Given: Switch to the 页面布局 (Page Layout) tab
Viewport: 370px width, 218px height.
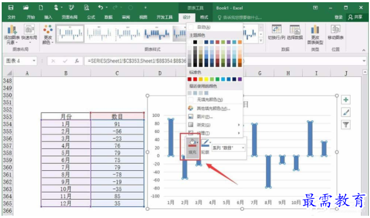Looking at the screenshot, I should 70,17.
